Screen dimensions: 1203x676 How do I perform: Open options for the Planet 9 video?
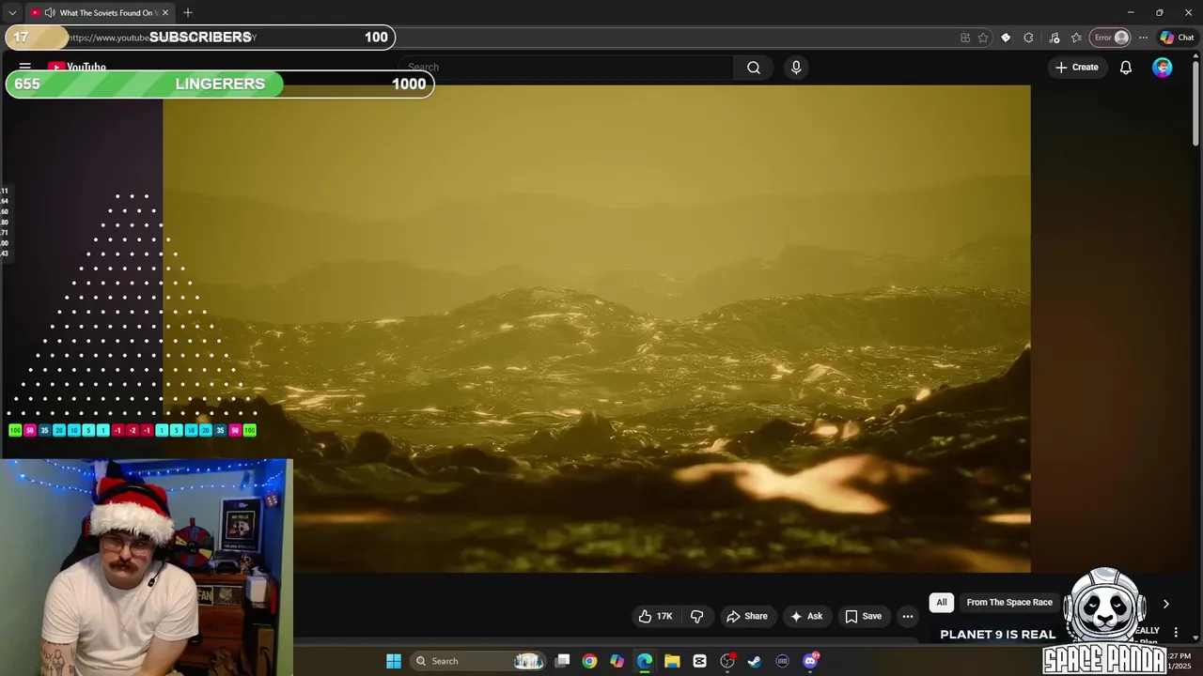1176,633
